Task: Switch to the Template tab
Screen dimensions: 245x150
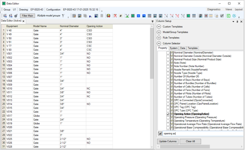Action: pyautogui.click(x=192, y=48)
